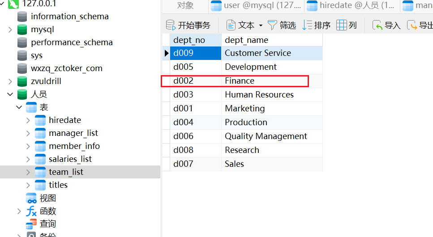Expand the team_list table node
This screenshot has width=433, height=237.
click(28, 172)
